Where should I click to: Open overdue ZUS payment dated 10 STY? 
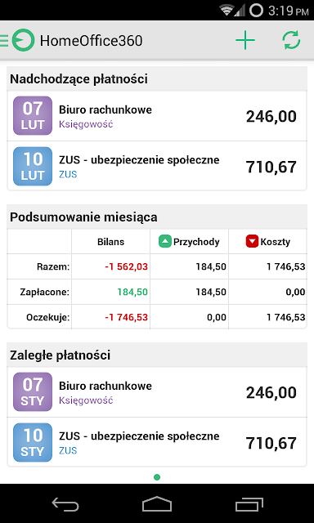(157, 442)
